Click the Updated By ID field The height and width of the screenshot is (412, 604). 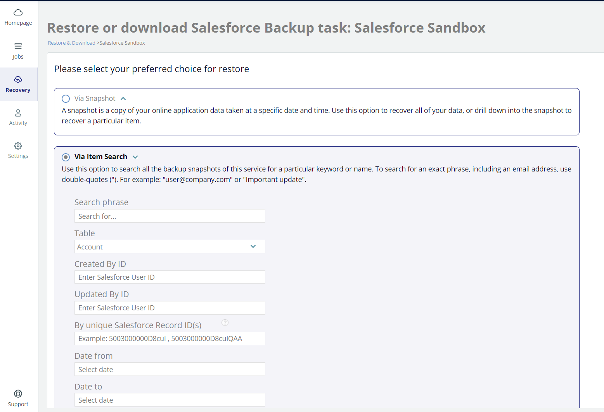pyautogui.click(x=170, y=308)
